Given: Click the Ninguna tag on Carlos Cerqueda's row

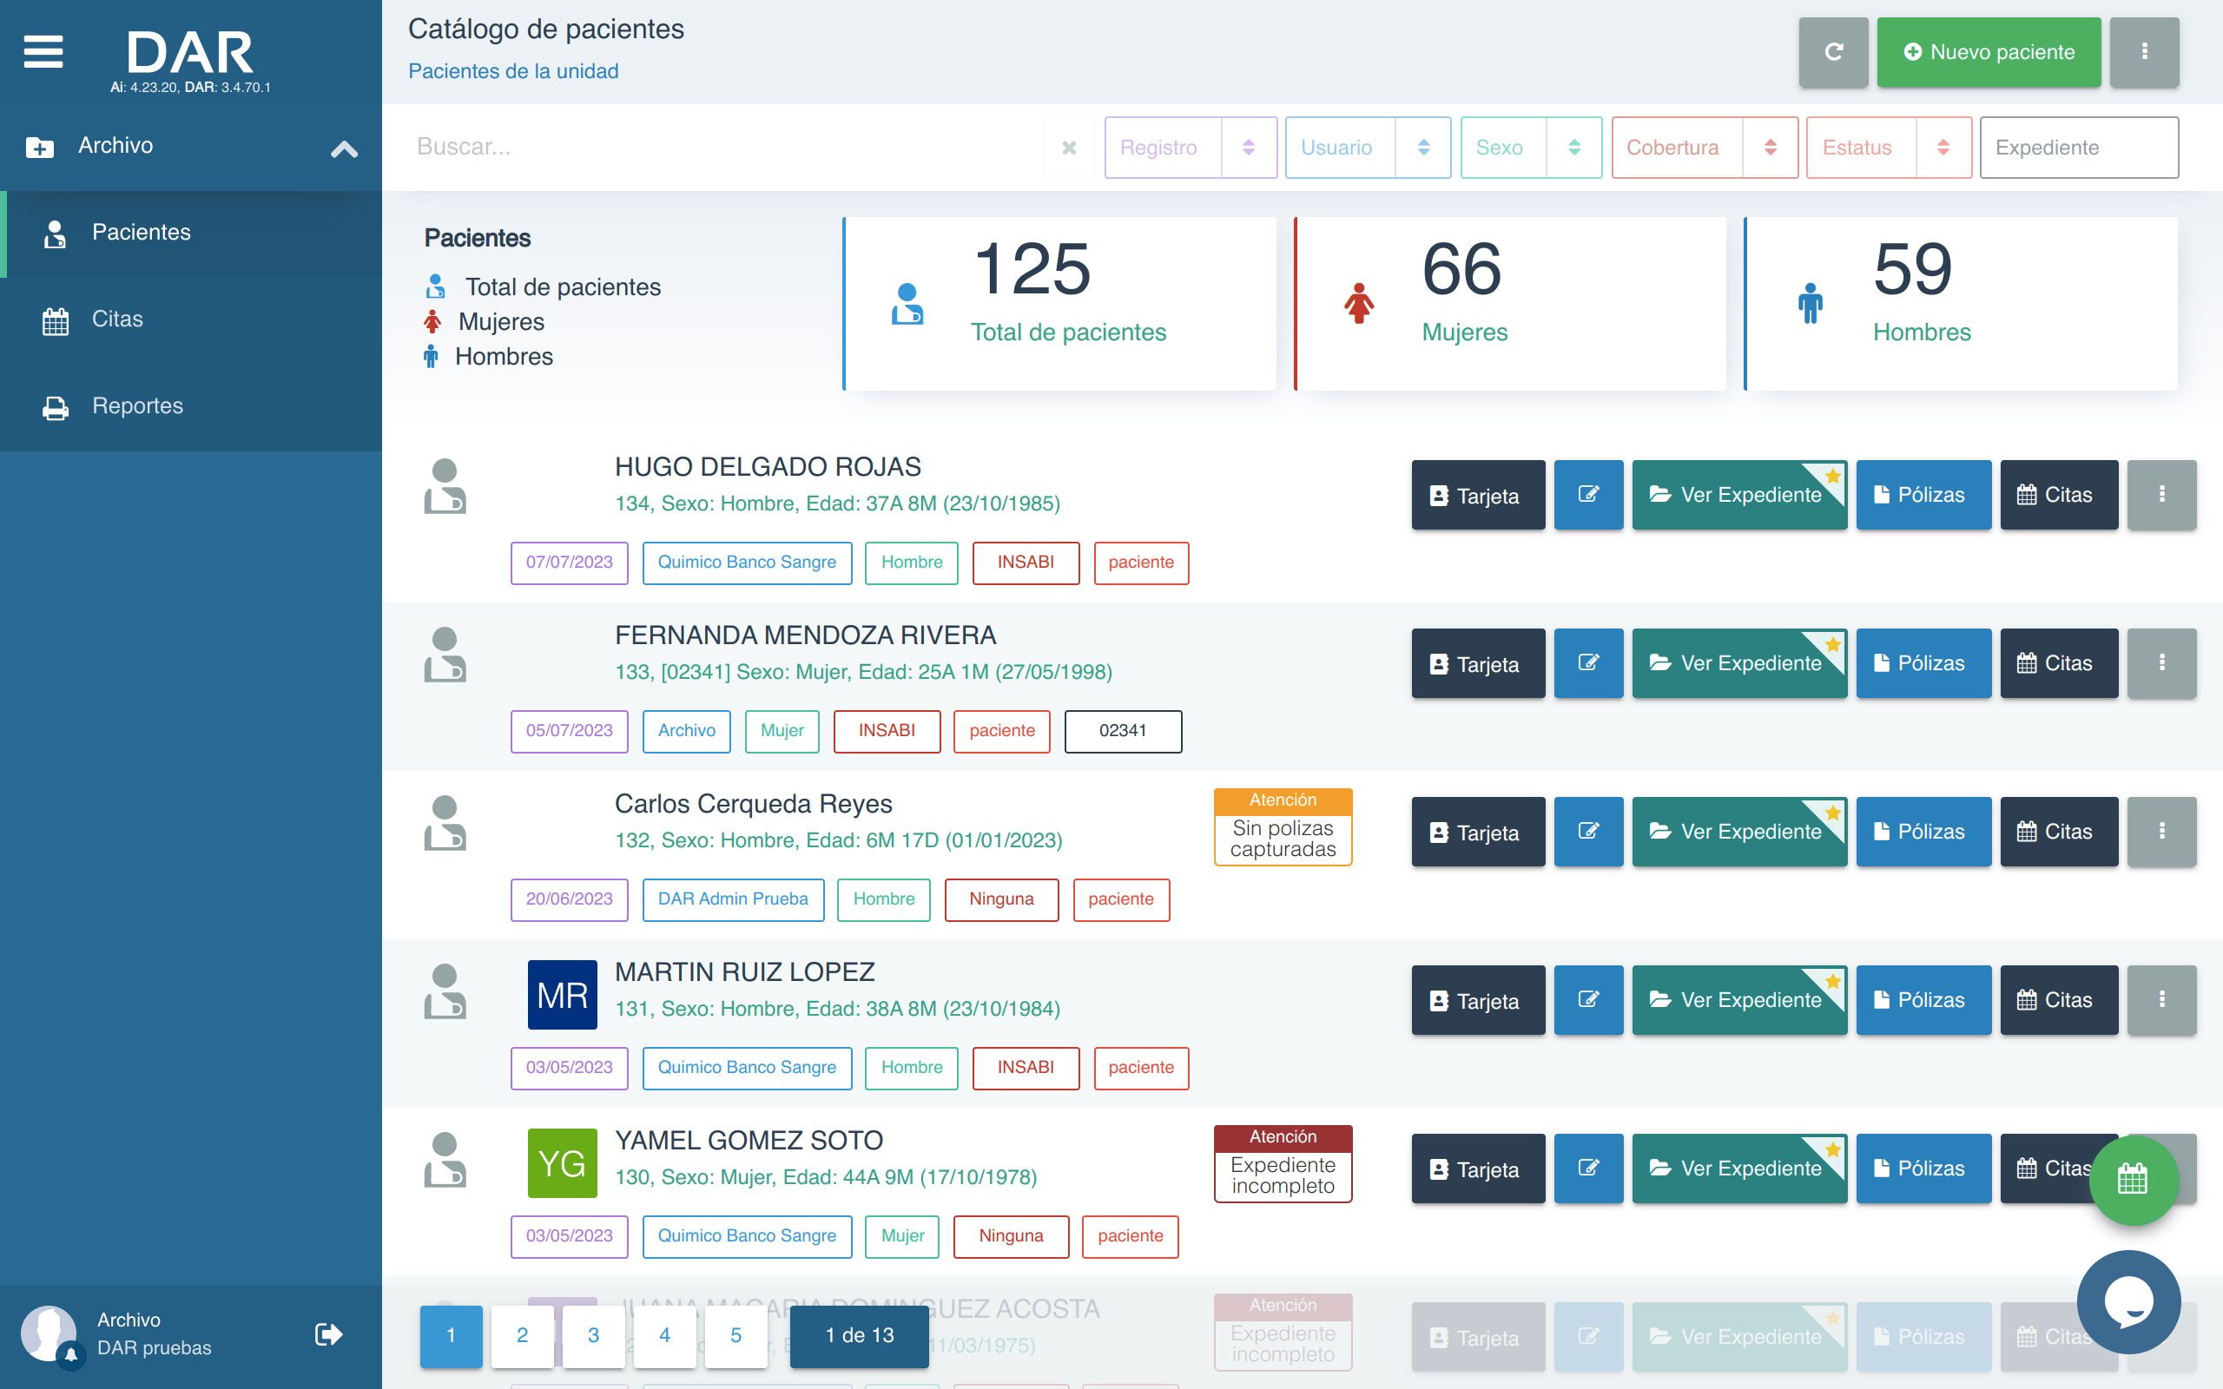Looking at the screenshot, I should pos(1001,899).
